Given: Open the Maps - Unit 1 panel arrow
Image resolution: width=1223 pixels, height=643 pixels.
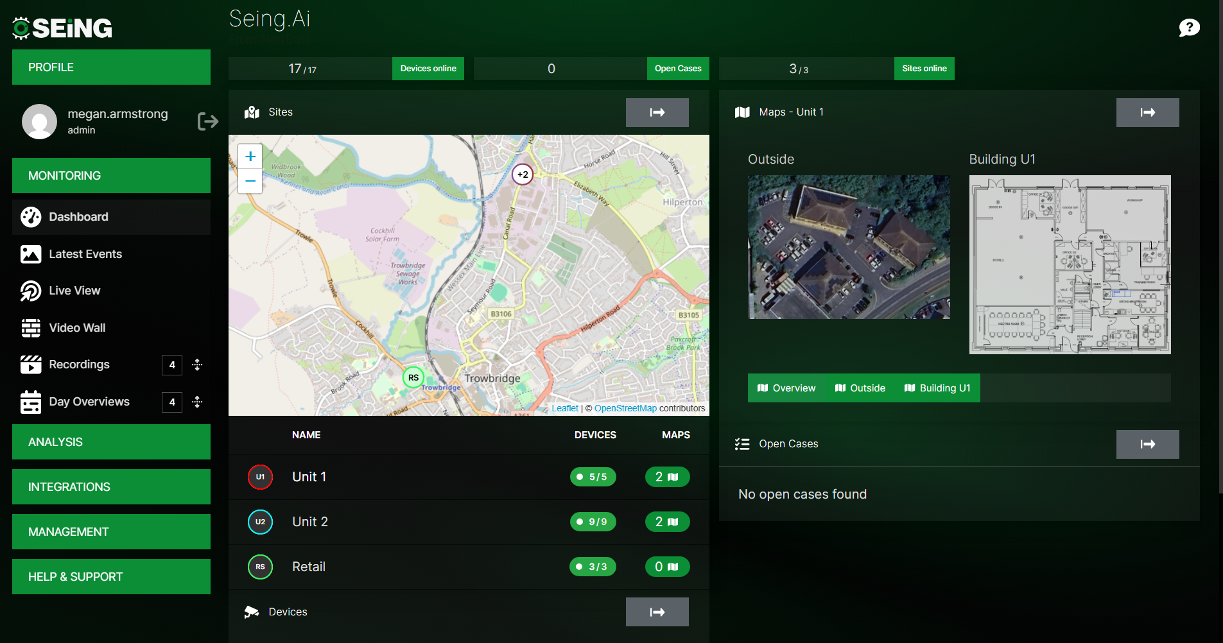Looking at the screenshot, I should click(x=1147, y=112).
